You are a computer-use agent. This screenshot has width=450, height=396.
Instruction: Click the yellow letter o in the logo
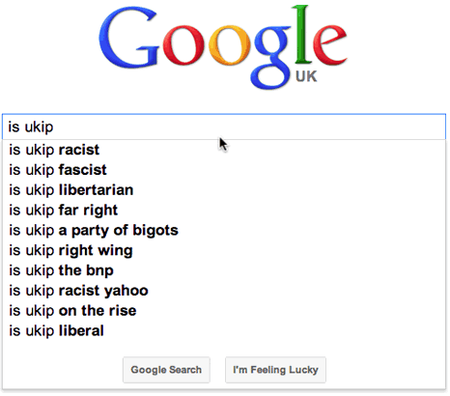click(230, 44)
